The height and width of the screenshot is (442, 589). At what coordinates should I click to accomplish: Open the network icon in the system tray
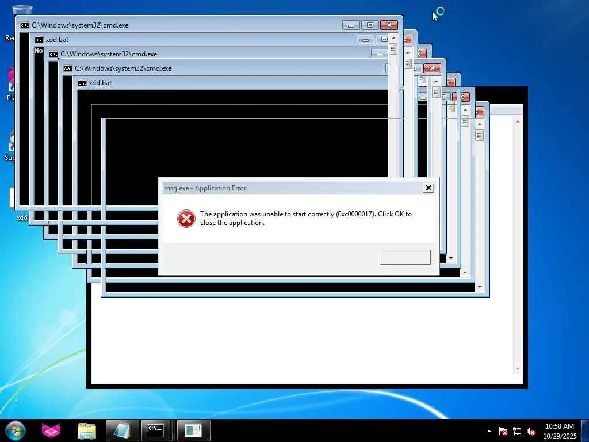pyautogui.click(x=517, y=432)
